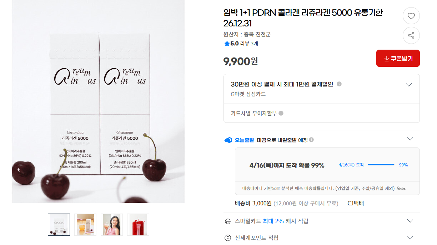
Task: Click info icon beside 결제할인 text
Action: click(x=339, y=84)
